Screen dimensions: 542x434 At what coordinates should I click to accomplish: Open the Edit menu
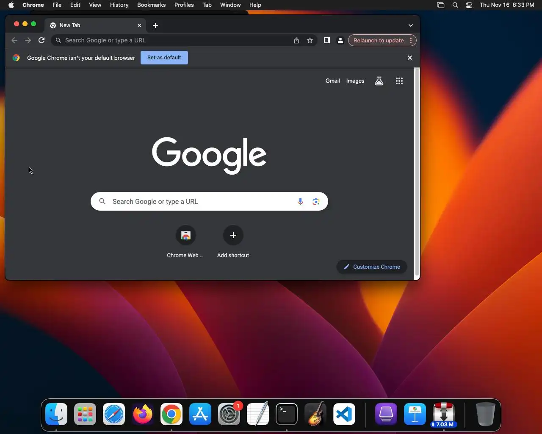pos(75,5)
